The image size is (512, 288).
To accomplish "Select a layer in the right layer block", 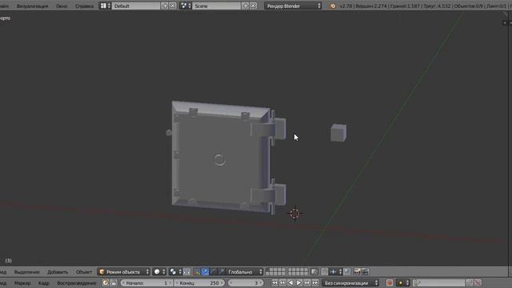I will pyautogui.click(x=298, y=272).
